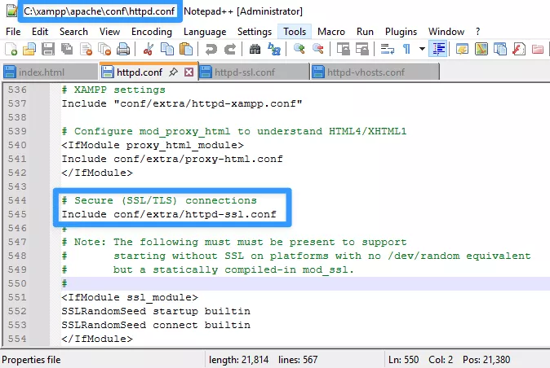Pin the httpd.conf tab with pin icon

[x=173, y=72]
